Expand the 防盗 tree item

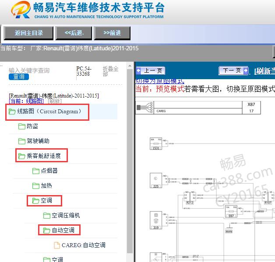tap(32, 126)
